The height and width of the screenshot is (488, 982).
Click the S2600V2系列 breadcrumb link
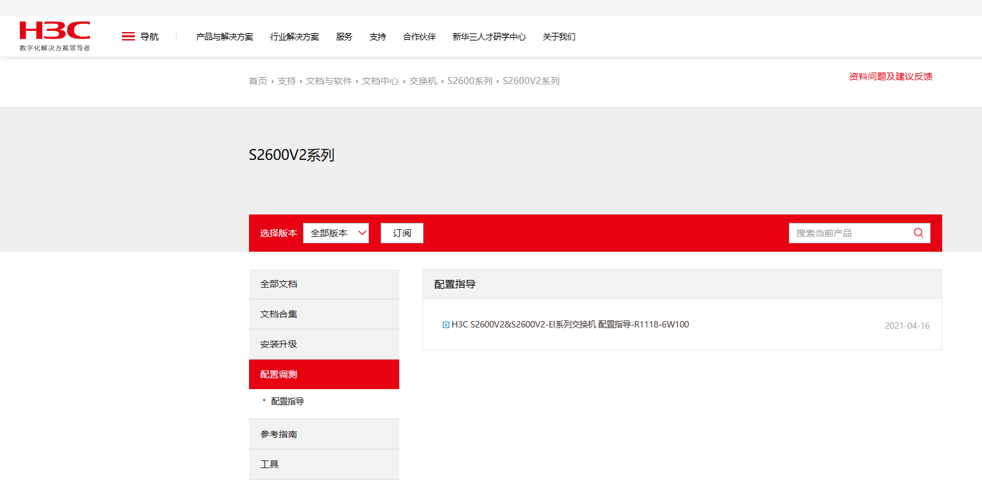[531, 81]
